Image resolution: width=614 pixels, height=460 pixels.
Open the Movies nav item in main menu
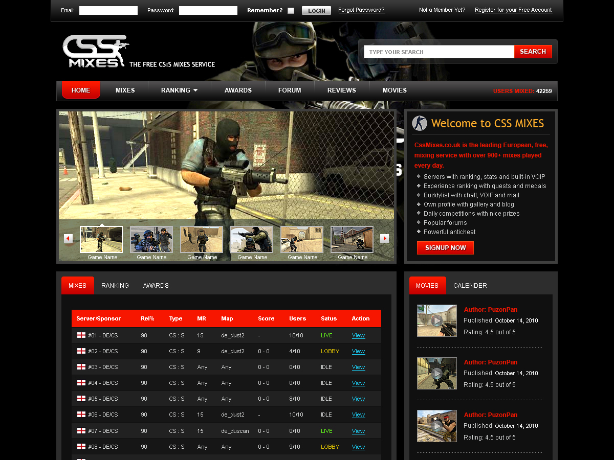(394, 90)
